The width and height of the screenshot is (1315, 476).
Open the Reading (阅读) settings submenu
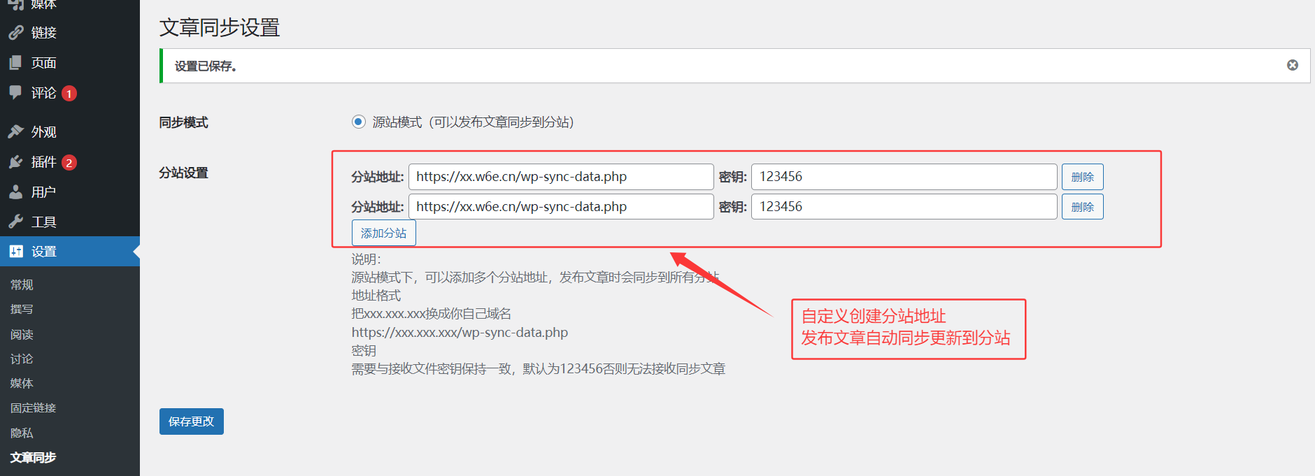click(22, 334)
